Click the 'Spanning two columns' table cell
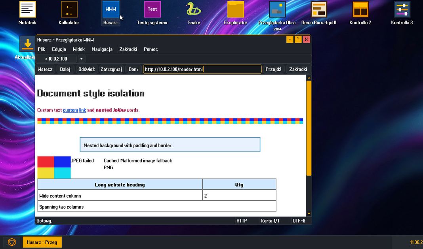 coord(157,207)
